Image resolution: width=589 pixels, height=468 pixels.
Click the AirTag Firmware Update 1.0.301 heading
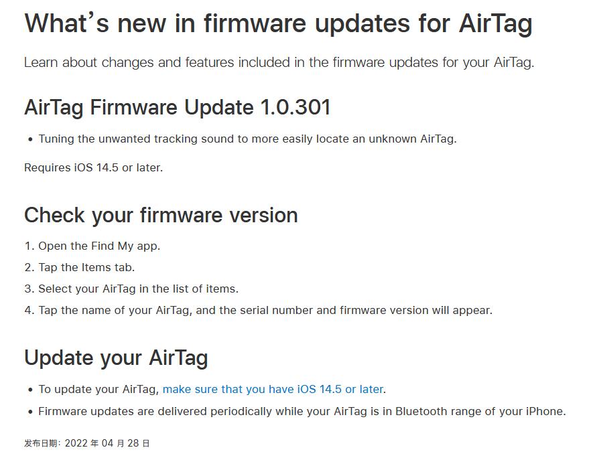pyautogui.click(x=178, y=107)
